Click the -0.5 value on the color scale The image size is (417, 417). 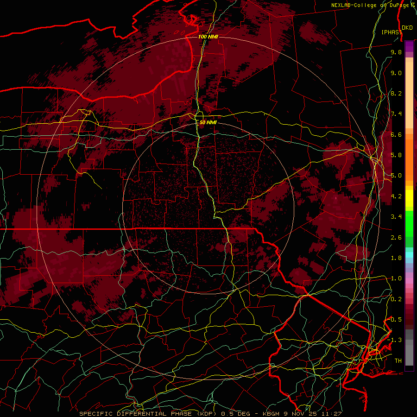[395, 320]
